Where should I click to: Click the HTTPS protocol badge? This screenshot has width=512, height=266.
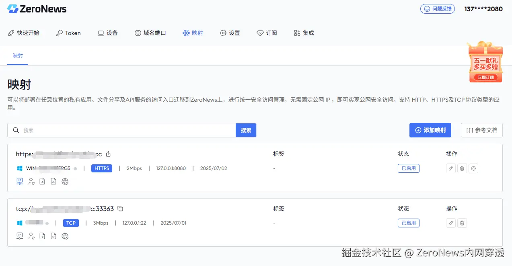tap(102, 168)
